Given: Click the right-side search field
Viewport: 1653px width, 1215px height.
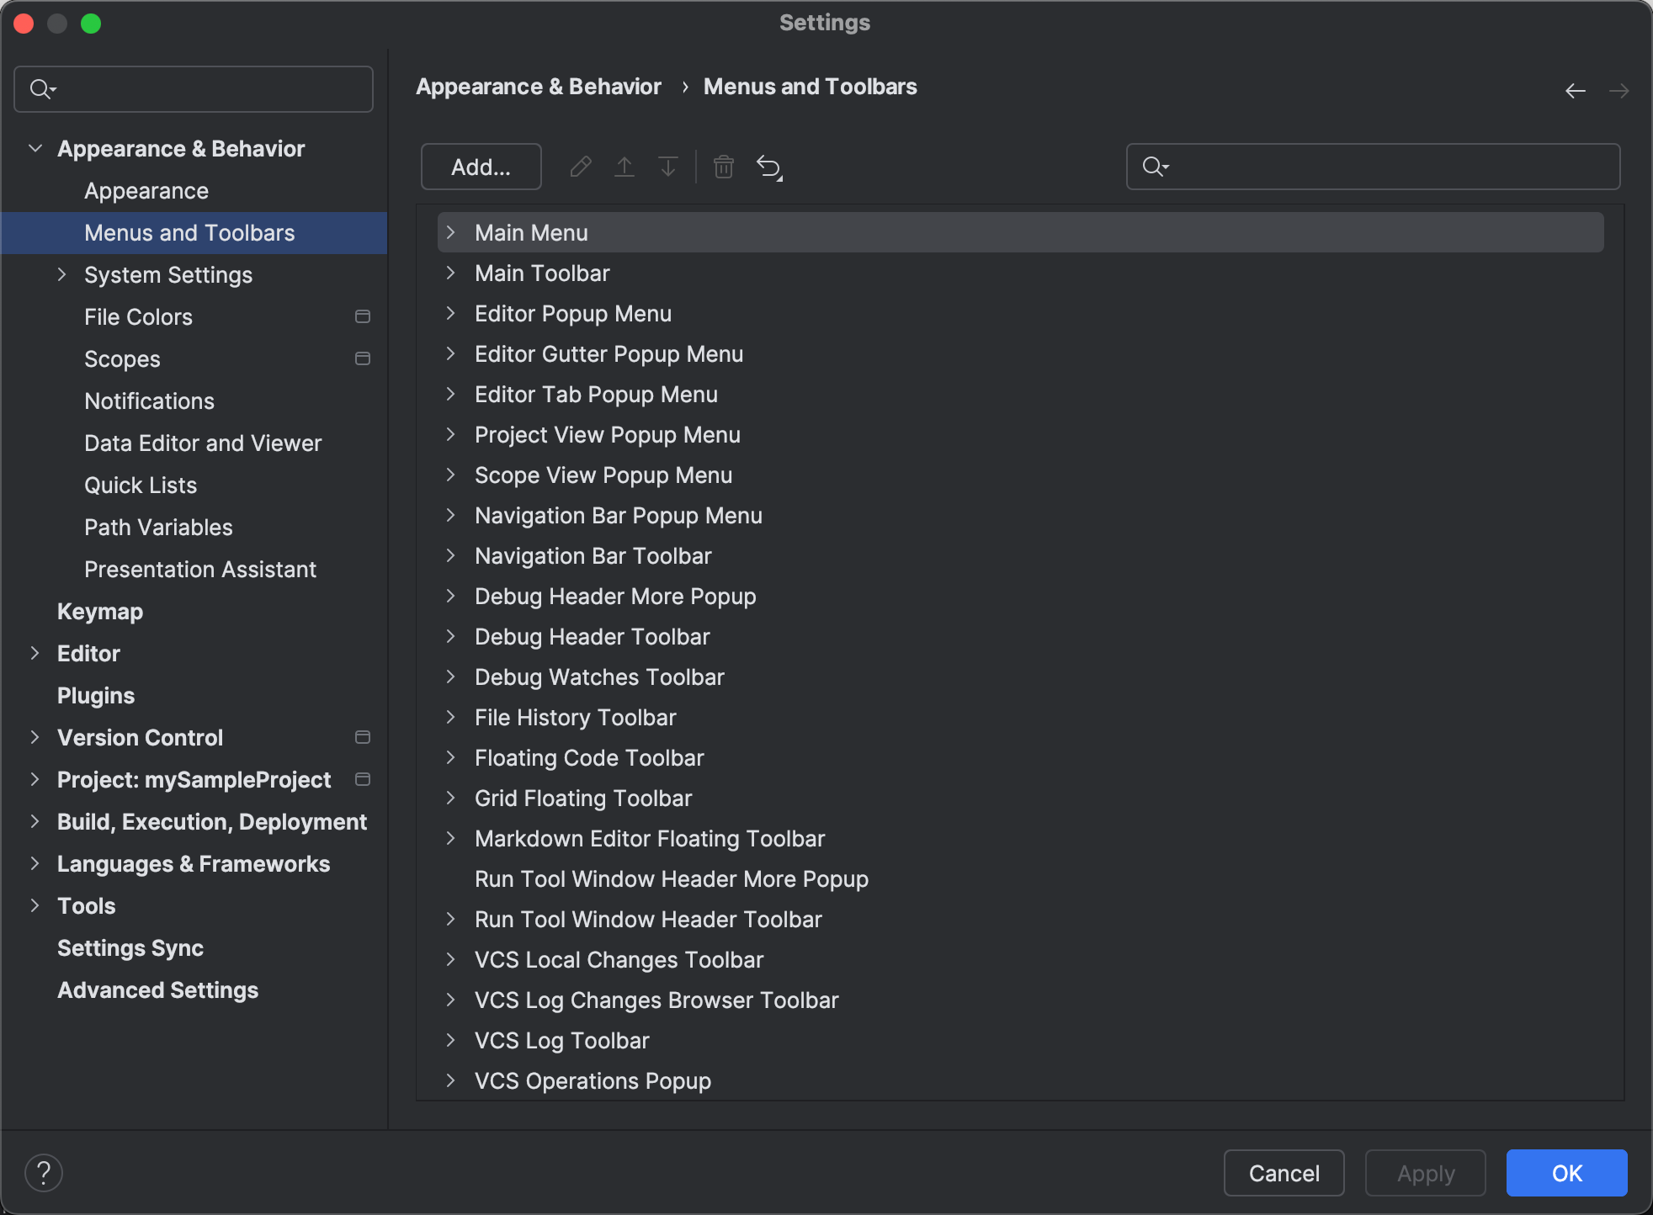Looking at the screenshot, I should 1372,167.
